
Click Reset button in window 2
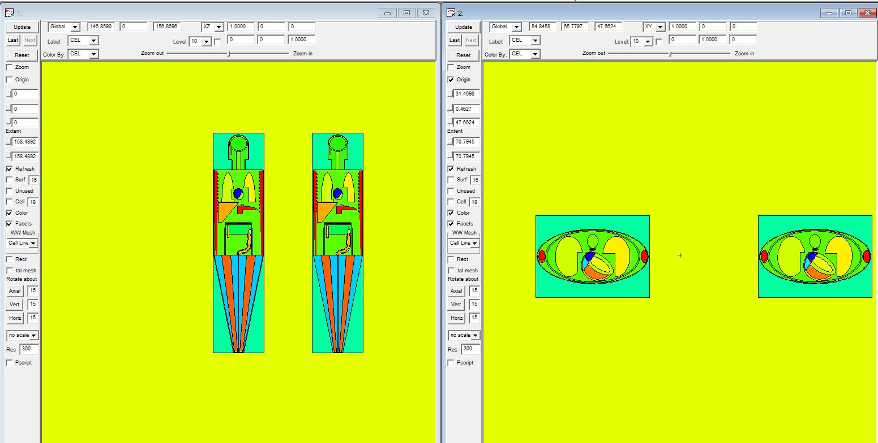point(463,55)
